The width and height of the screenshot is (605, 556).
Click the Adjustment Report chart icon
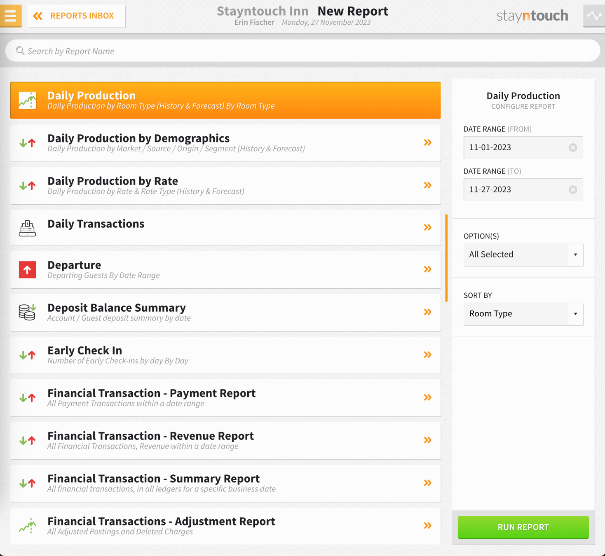click(x=28, y=526)
